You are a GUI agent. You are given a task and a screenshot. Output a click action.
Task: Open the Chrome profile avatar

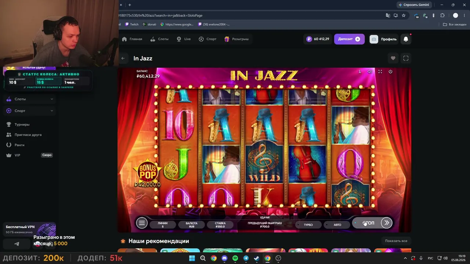pos(455,15)
